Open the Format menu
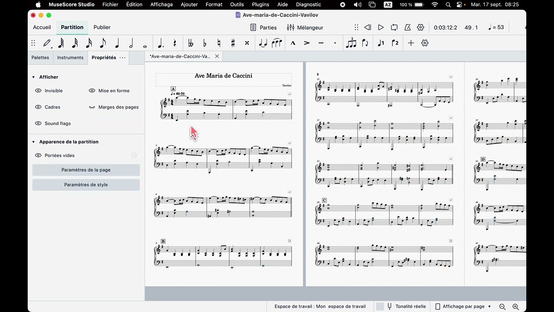This screenshot has height=312, width=554. (214, 4)
